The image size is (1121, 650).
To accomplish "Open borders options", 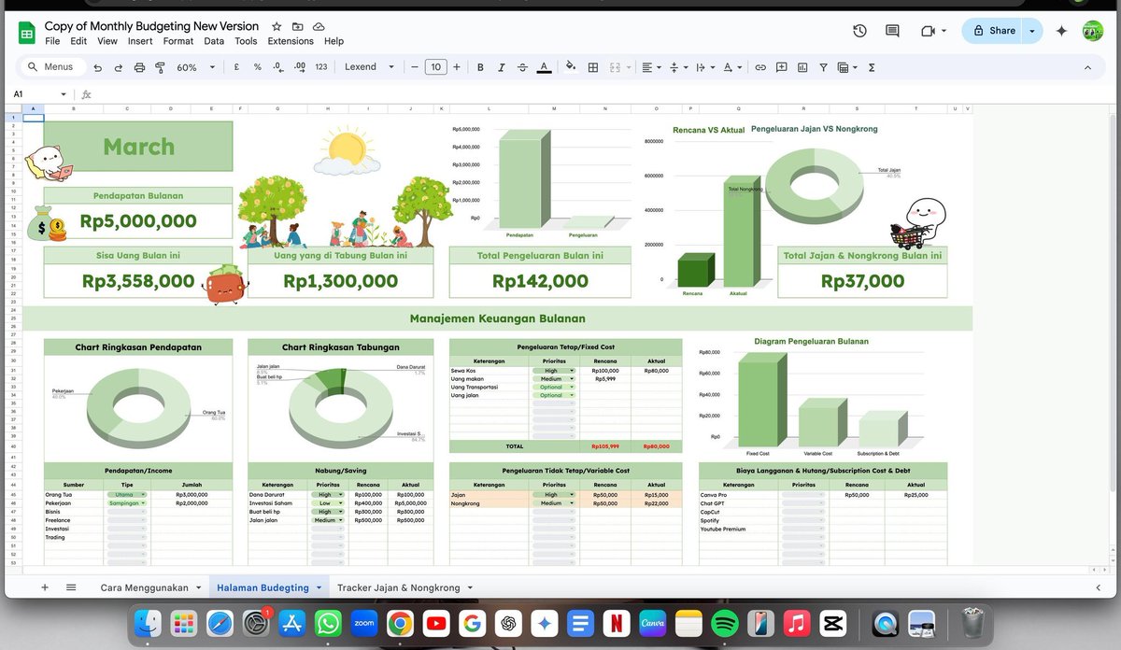I will tap(593, 67).
